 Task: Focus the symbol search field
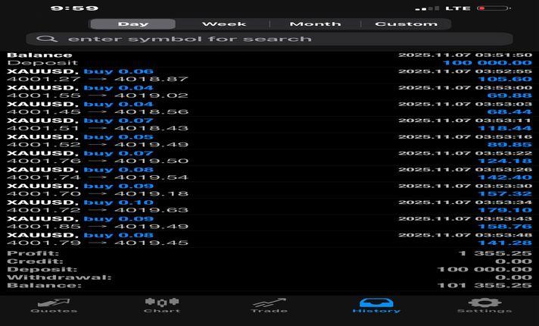tap(269, 39)
